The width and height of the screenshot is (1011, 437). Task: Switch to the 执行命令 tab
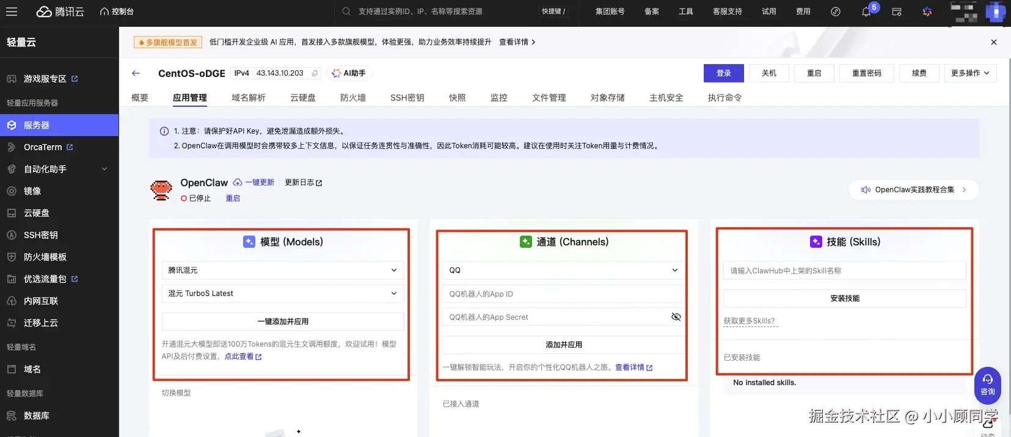(x=725, y=98)
